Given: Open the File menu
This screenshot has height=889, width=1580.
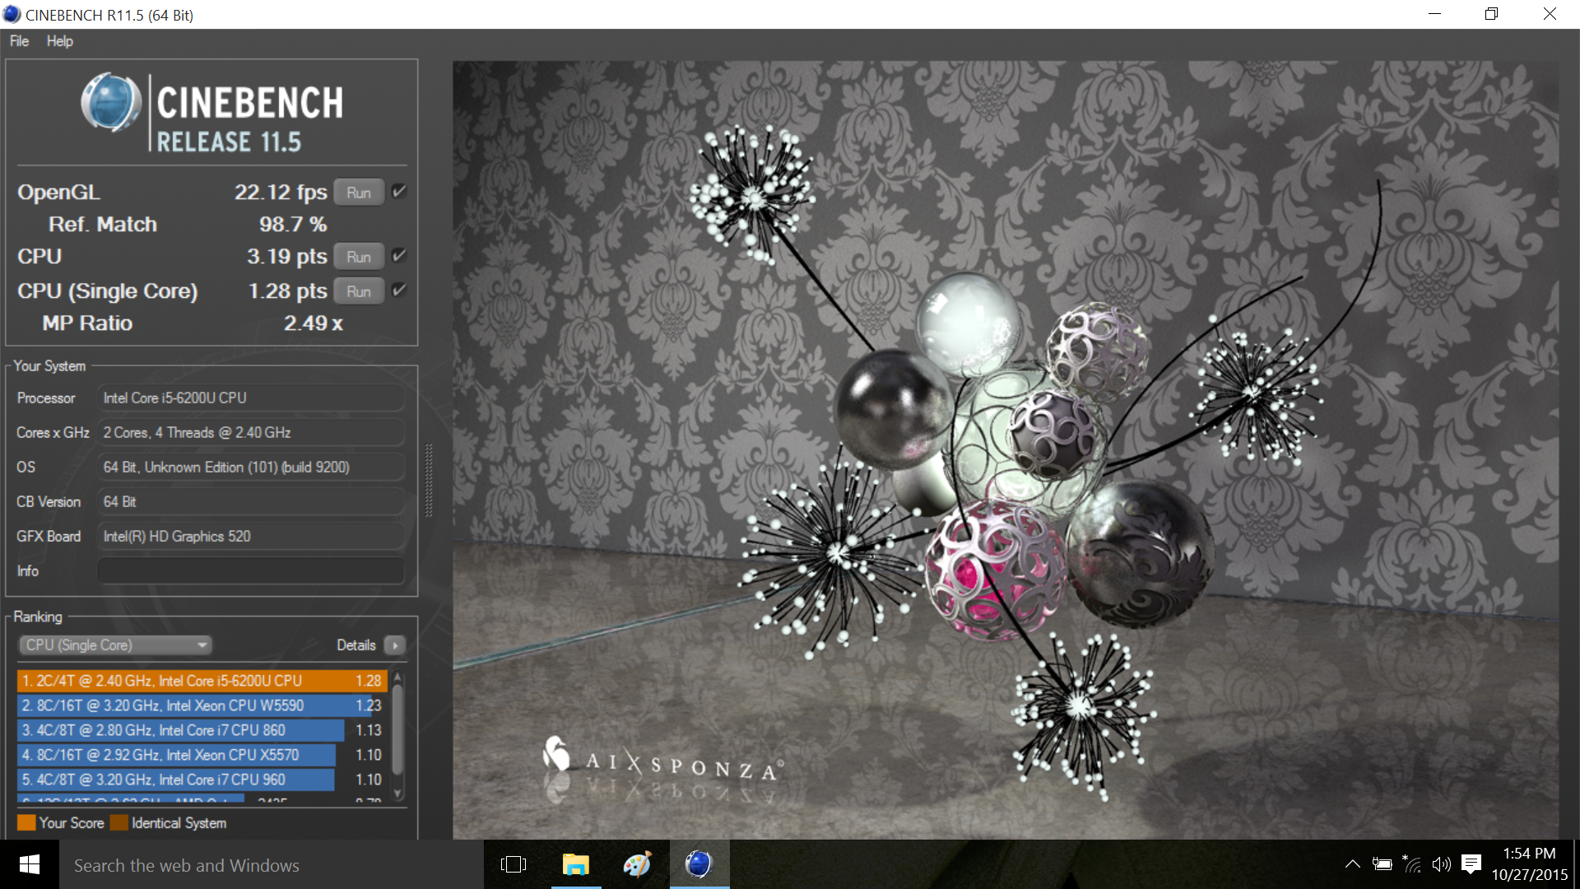Looking at the screenshot, I should 19,41.
